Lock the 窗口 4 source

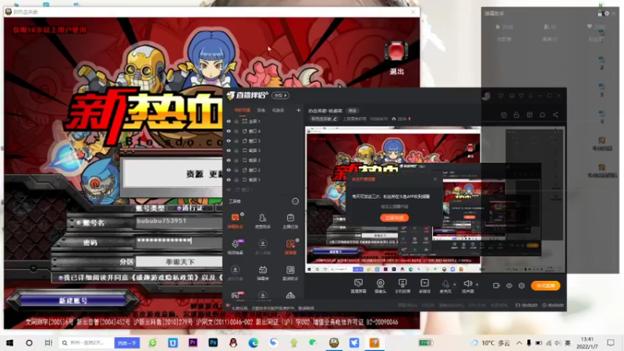point(236,131)
